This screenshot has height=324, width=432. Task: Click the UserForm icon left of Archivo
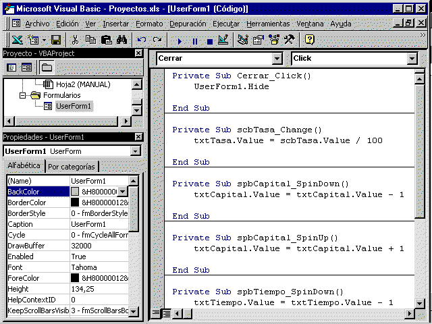click(16, 24)
